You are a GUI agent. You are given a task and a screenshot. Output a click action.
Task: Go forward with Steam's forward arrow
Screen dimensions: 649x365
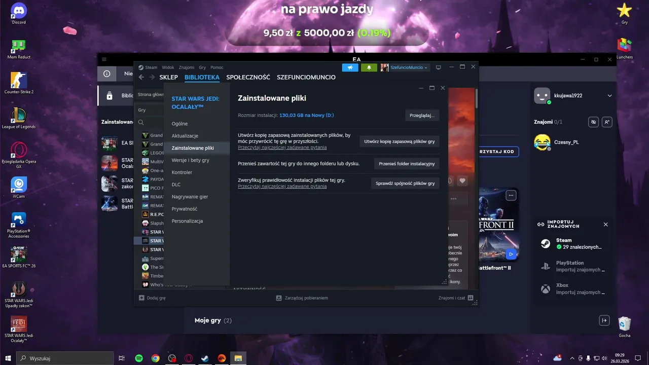[x=152, y=77]
